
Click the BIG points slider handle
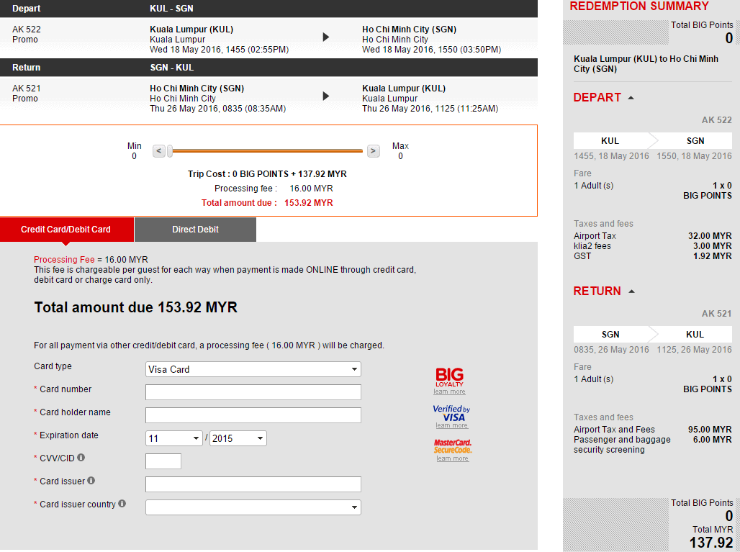pyautogui.click(x=170, y=151)
